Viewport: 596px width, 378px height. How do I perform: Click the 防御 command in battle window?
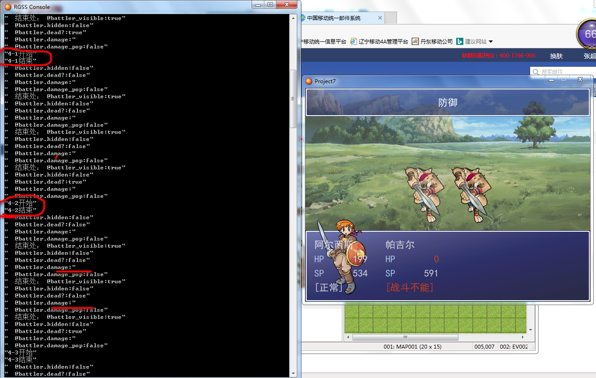tap(447, 102)
